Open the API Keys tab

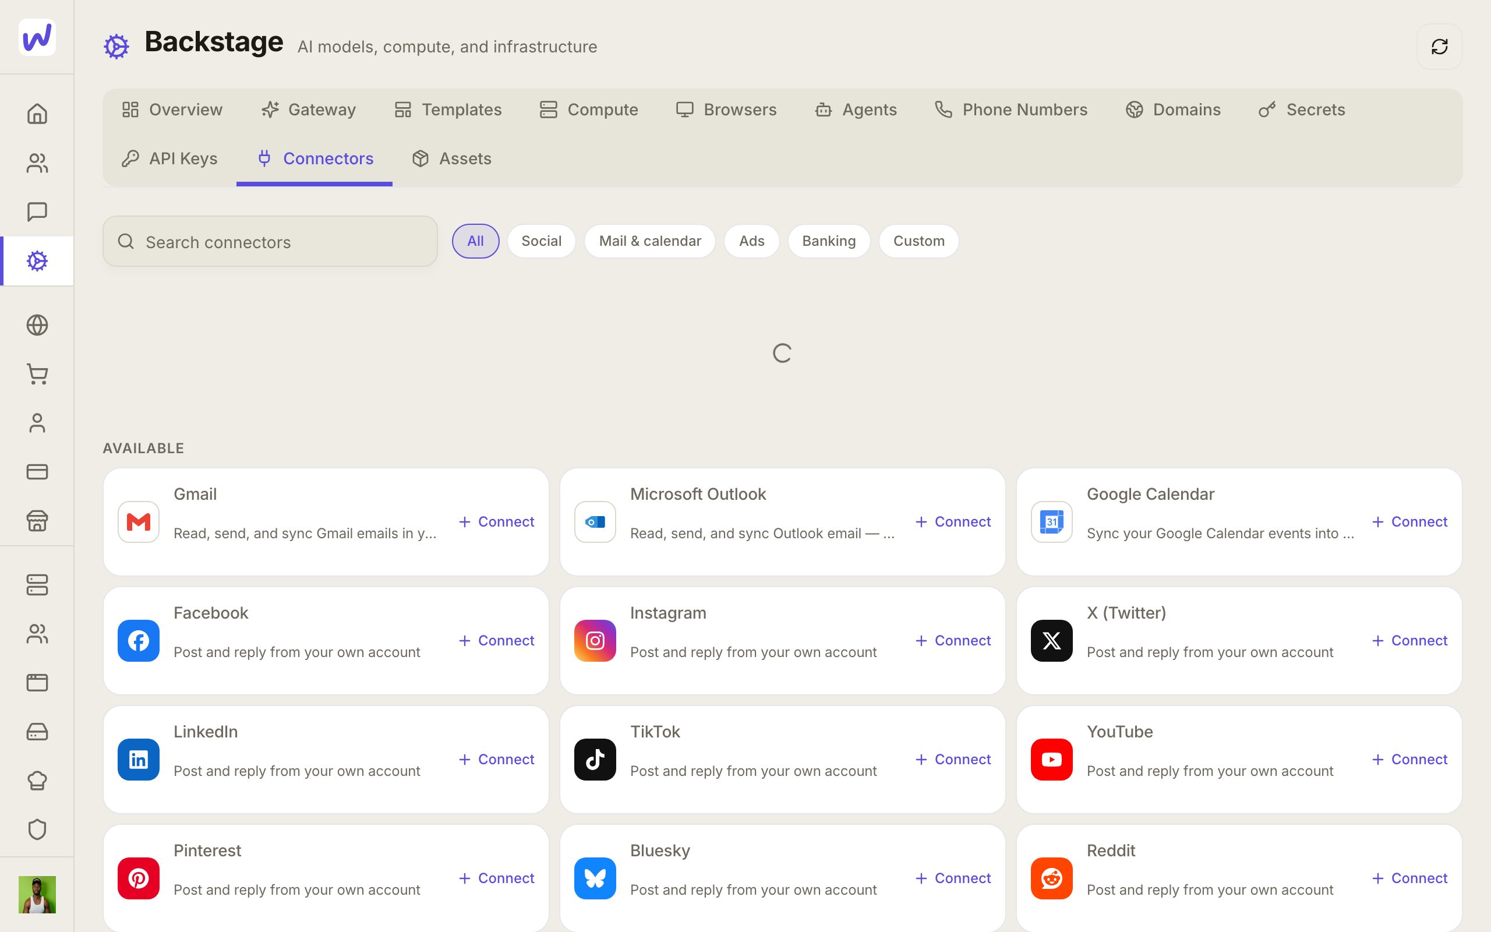[x=169, y=158]
